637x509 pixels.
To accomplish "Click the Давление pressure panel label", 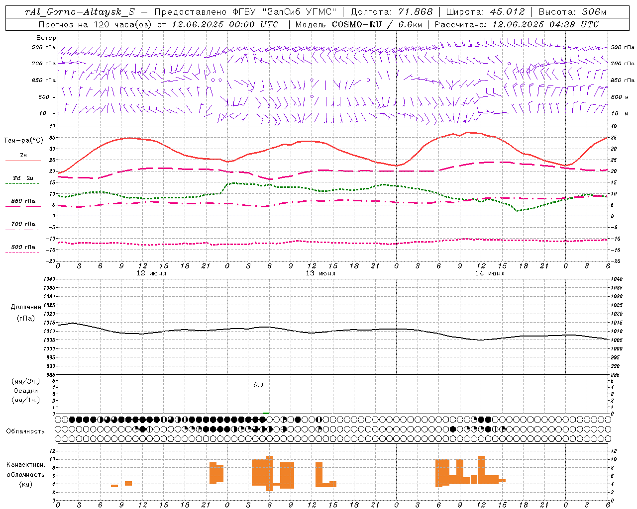I will click(x=26, y=307).
